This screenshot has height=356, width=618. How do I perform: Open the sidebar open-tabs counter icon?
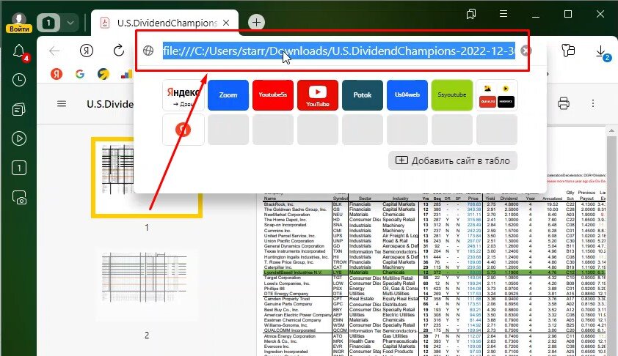[x=19, y=168]
